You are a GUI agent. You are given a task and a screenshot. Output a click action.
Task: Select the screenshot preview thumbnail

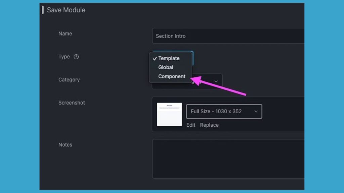pyautogui.click(x=169, y=114)
